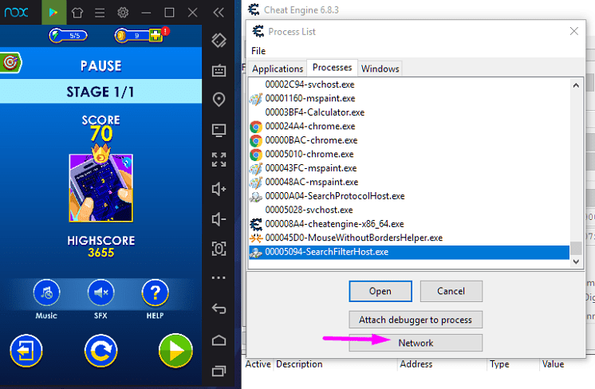Select 00005094-SearchFilterHost.exe process
Screen dimensions: 595x389
pyautogui.click(x=409, y=252)
